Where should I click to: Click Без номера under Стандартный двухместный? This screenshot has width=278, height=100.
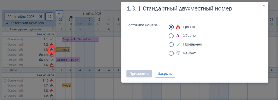45,34
